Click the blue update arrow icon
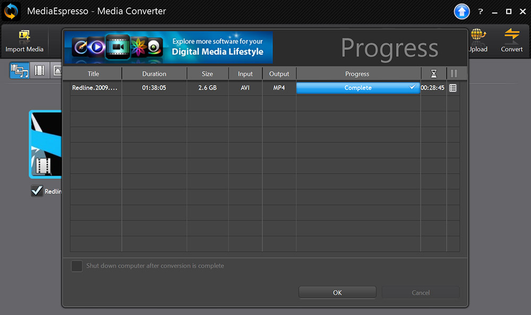The width and height of the screenshot is (531, 315). click(x=461, y=12)
